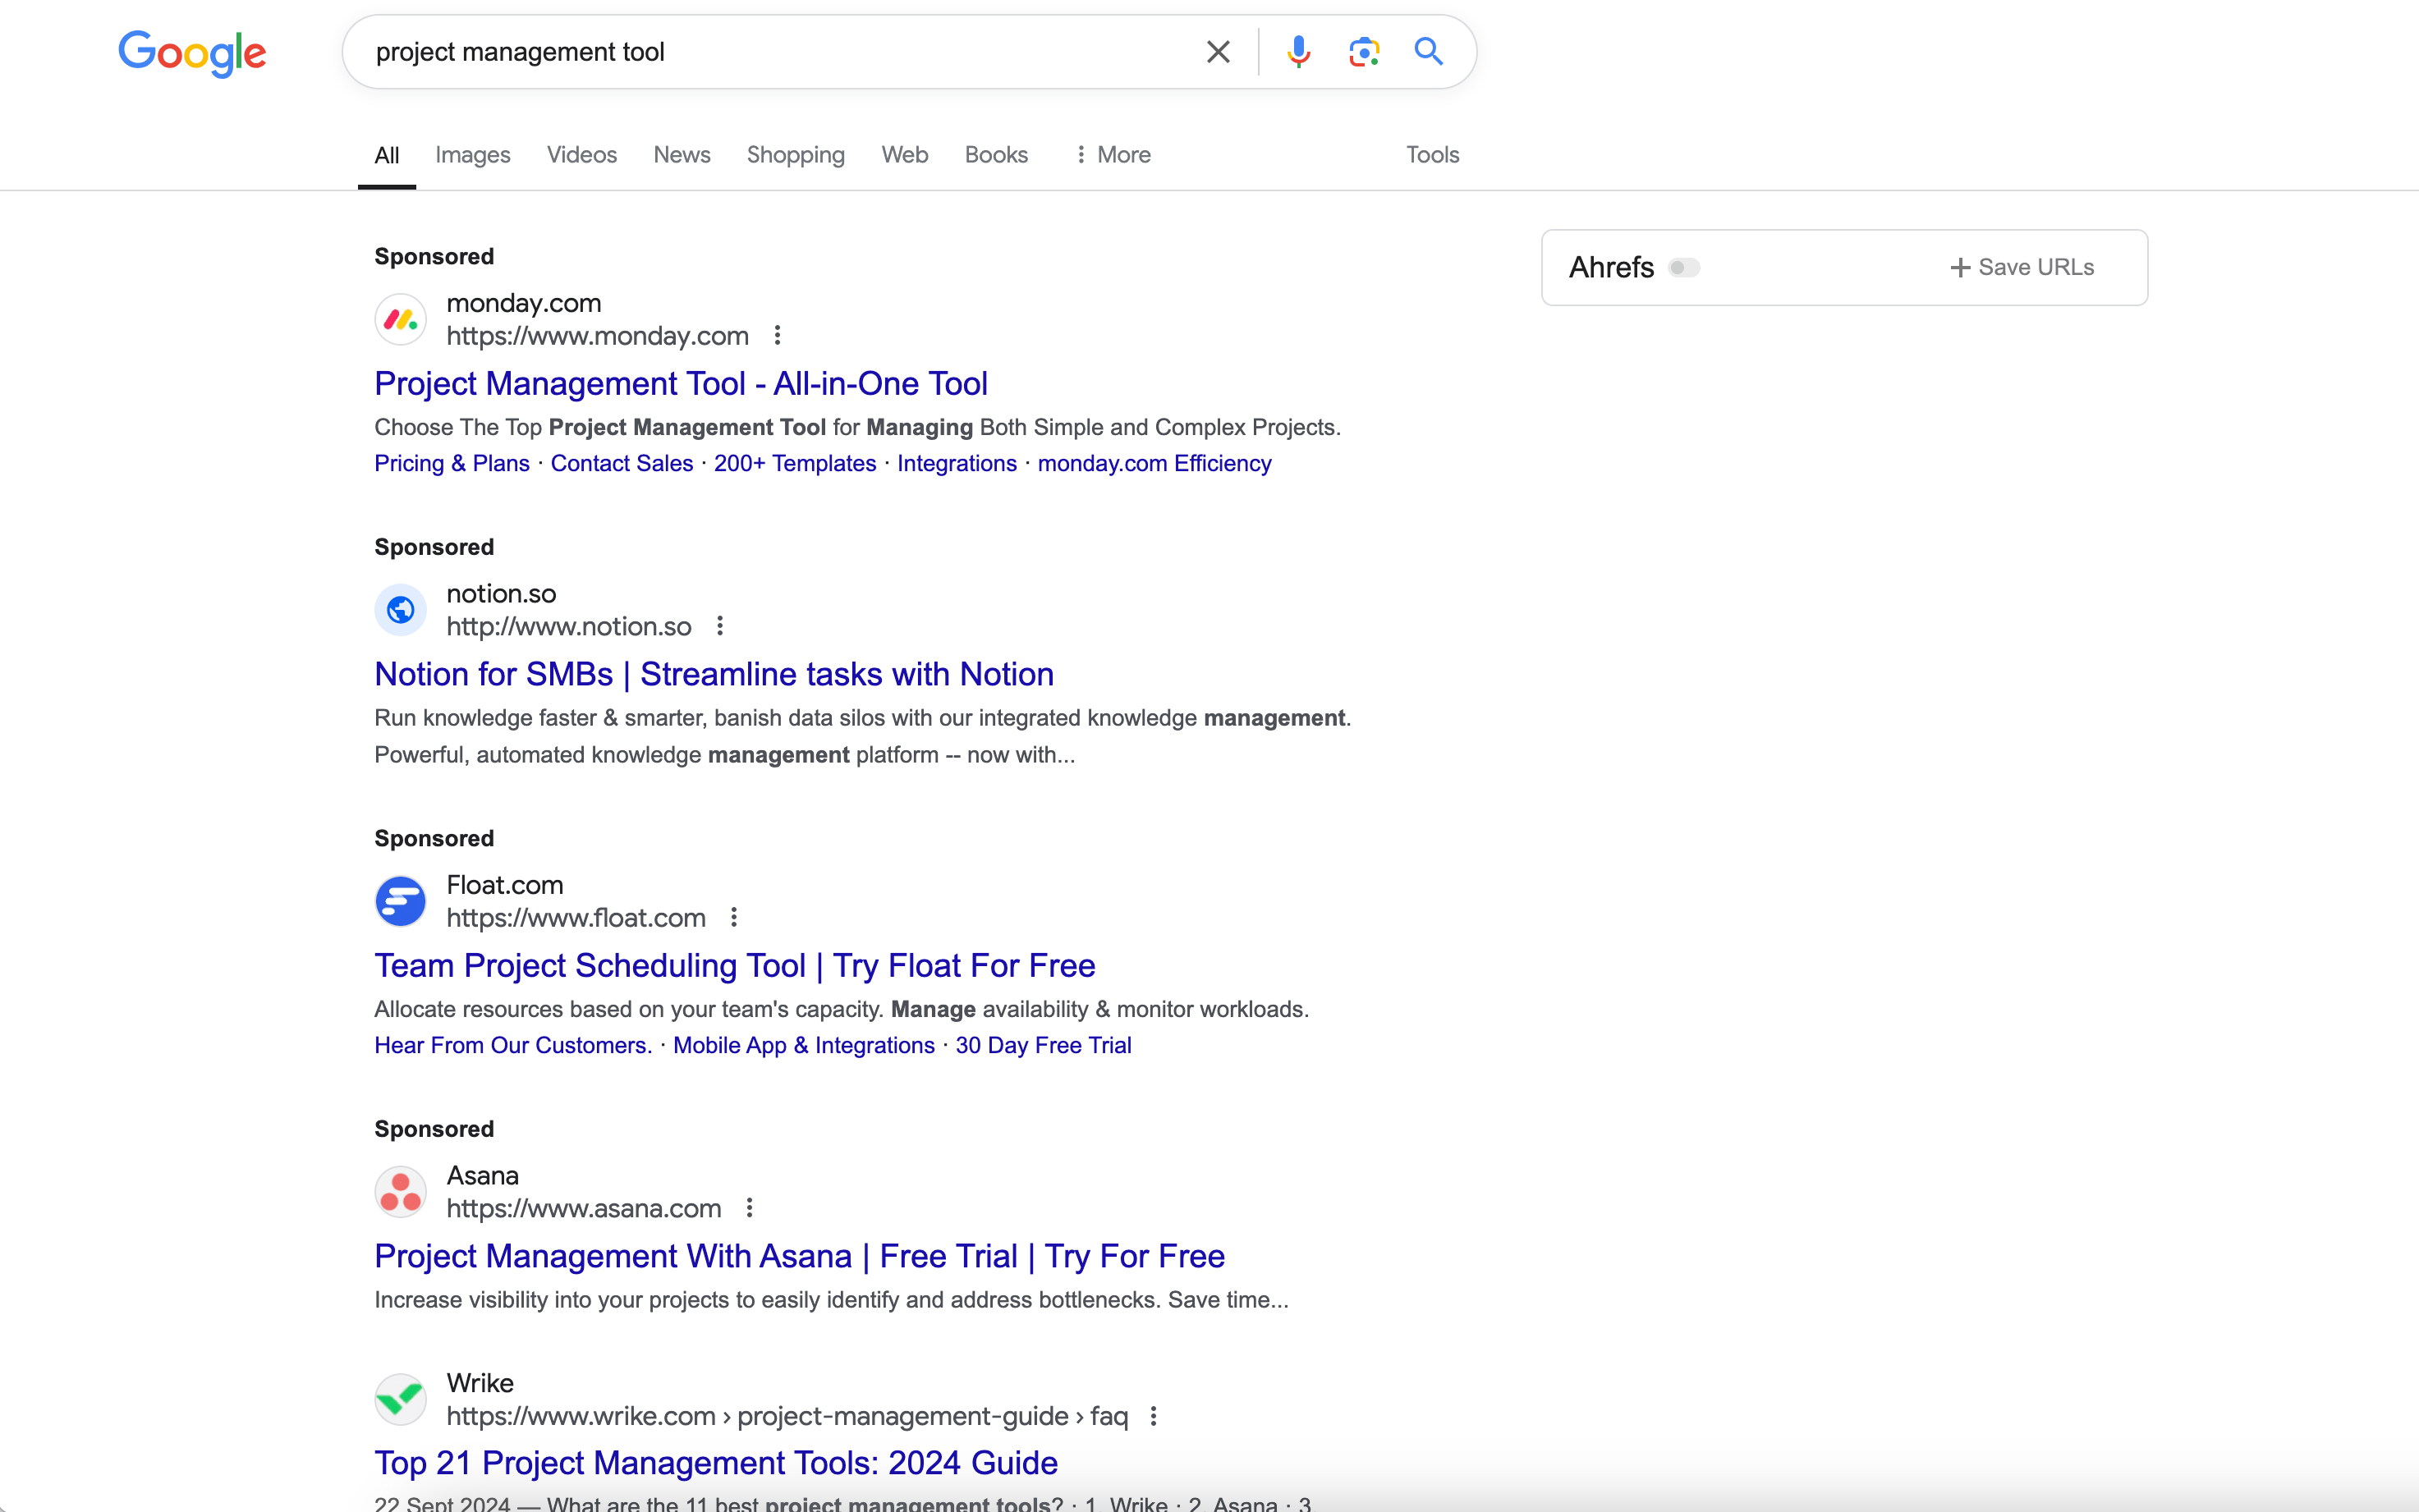
Task: Select the Images search tab
Action: pos(472,155)
